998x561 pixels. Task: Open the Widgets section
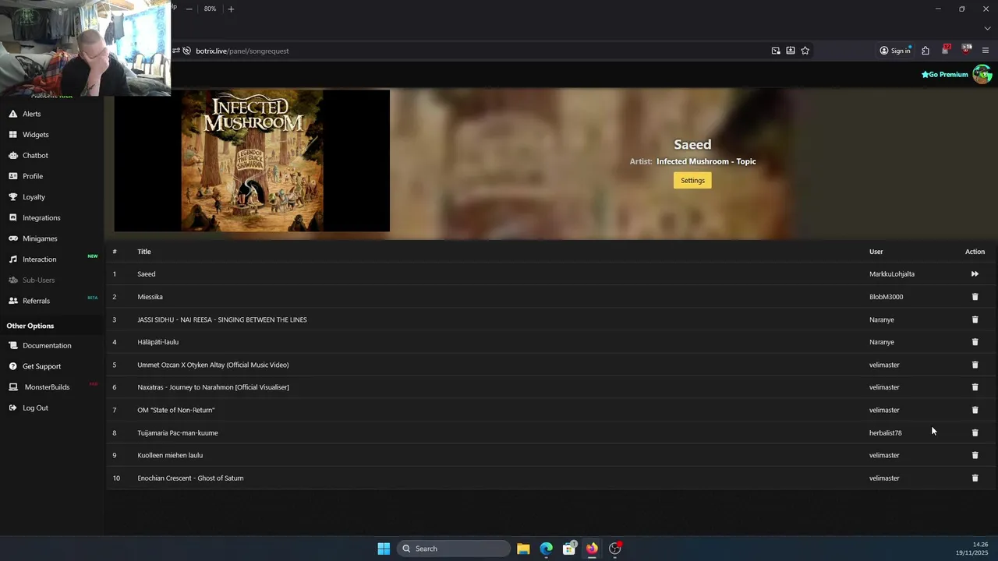coord(35,135)
